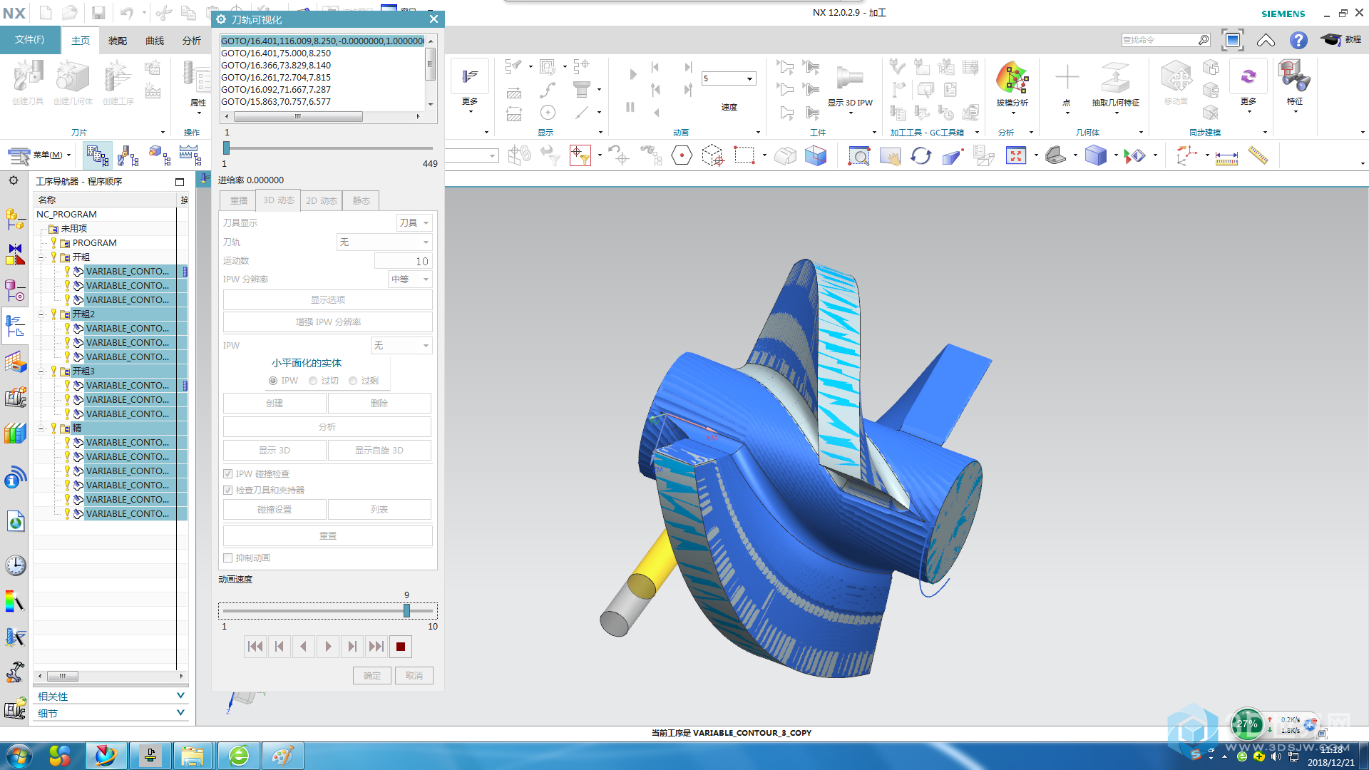Click the measure distance icon
Screen dimensions: 1369x770
pyautogui.click(x=1226, y=156)
